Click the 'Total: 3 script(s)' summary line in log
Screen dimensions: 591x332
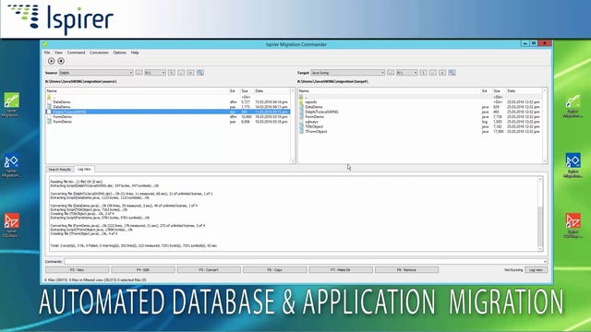coord(133,245)
